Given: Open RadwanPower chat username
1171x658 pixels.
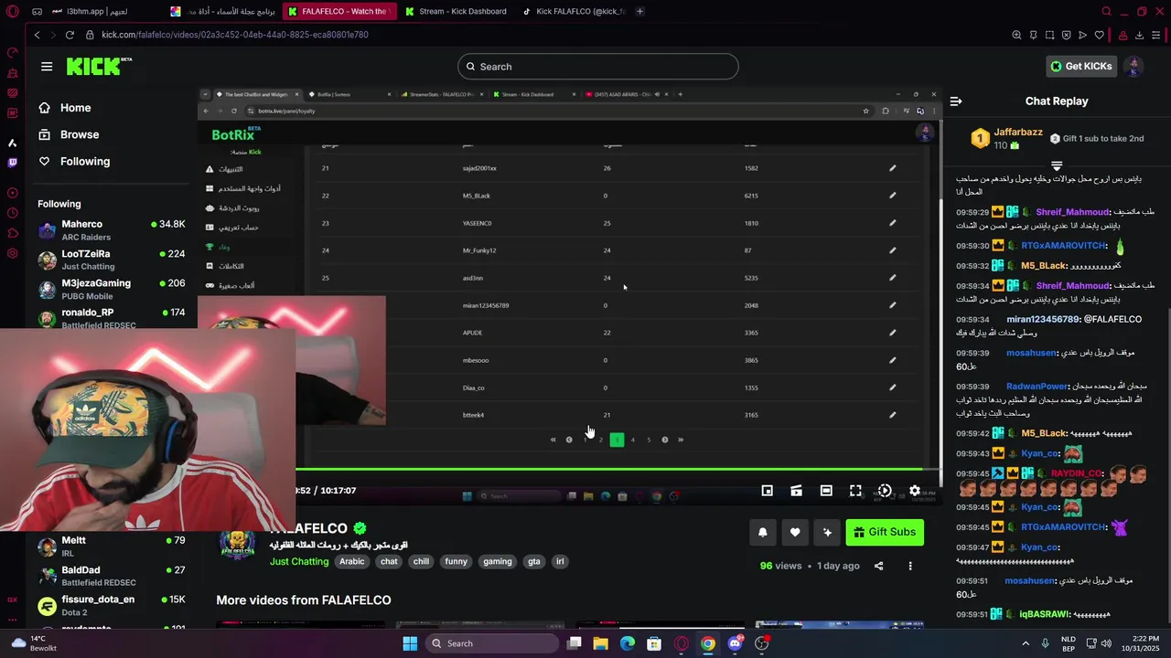Looking at the screenshot, I should coord(1037,387).
